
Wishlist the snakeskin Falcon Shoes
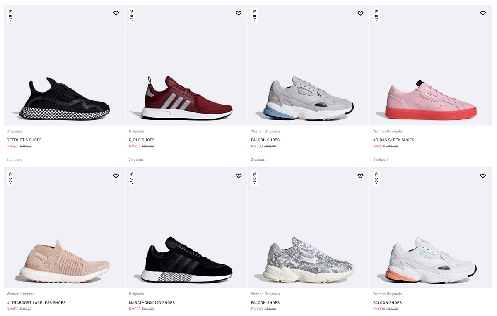click(x=360, y=176)
